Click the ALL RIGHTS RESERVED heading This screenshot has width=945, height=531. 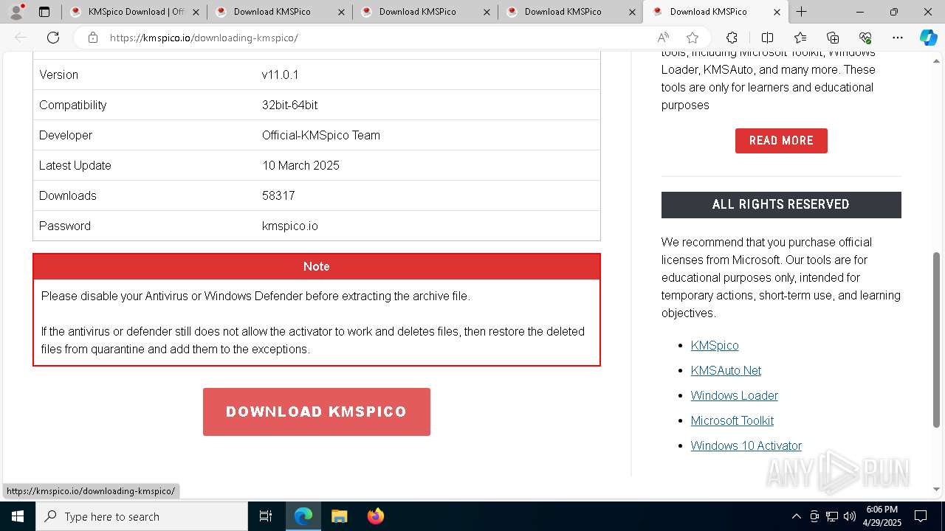coord(781,204)
